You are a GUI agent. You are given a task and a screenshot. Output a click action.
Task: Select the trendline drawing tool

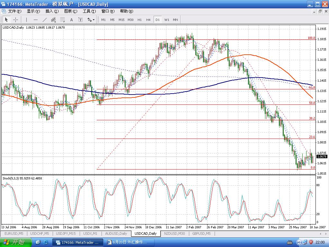[x=45, y=20]
